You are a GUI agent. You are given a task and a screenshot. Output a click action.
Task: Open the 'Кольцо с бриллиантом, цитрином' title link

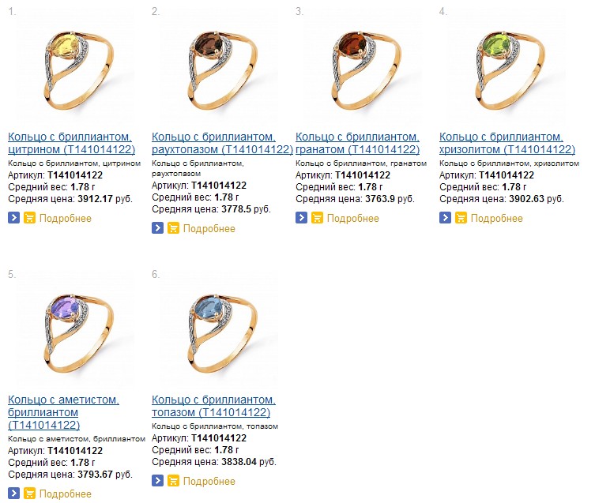pyautogui.click(x=70, y=143)
